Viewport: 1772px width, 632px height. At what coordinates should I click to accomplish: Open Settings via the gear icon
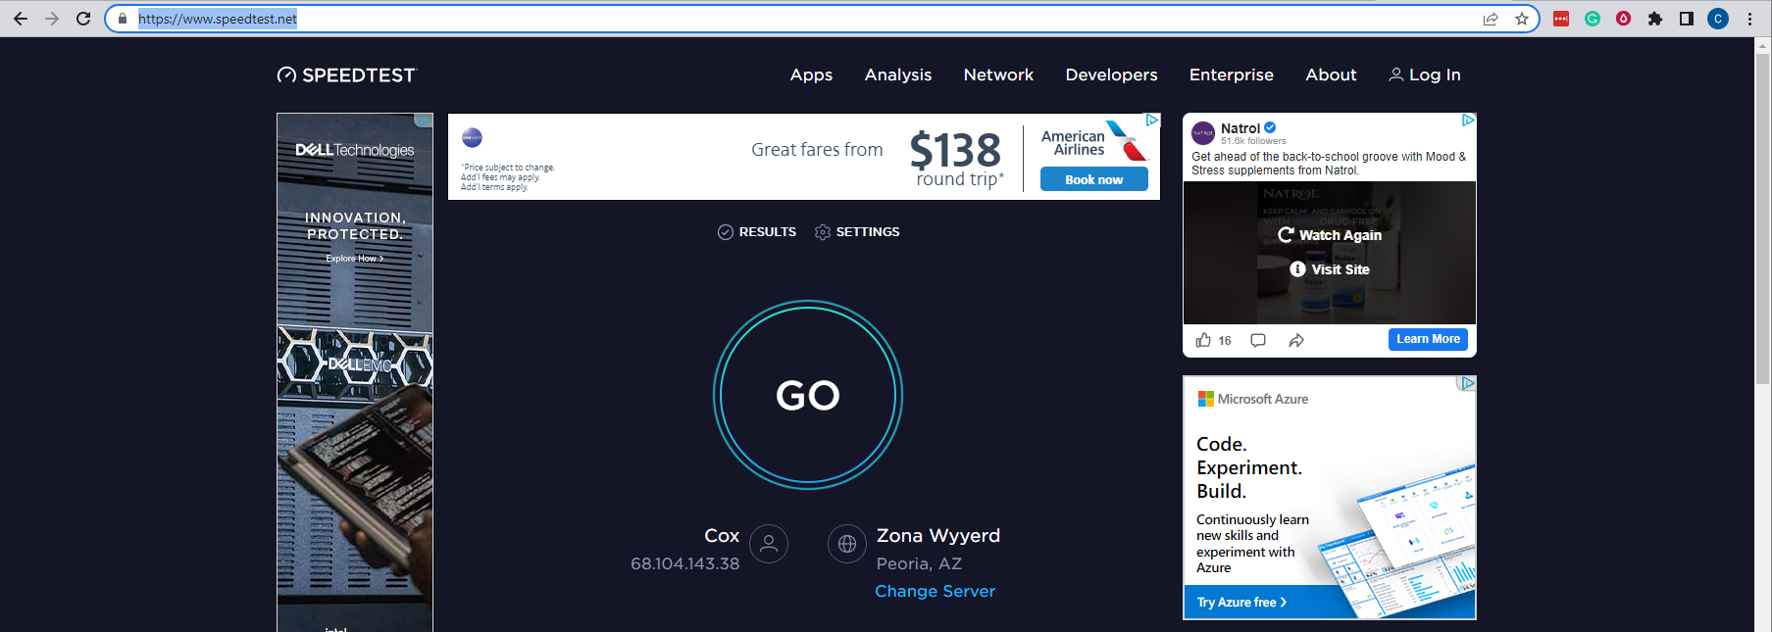[x=823, y=232]
